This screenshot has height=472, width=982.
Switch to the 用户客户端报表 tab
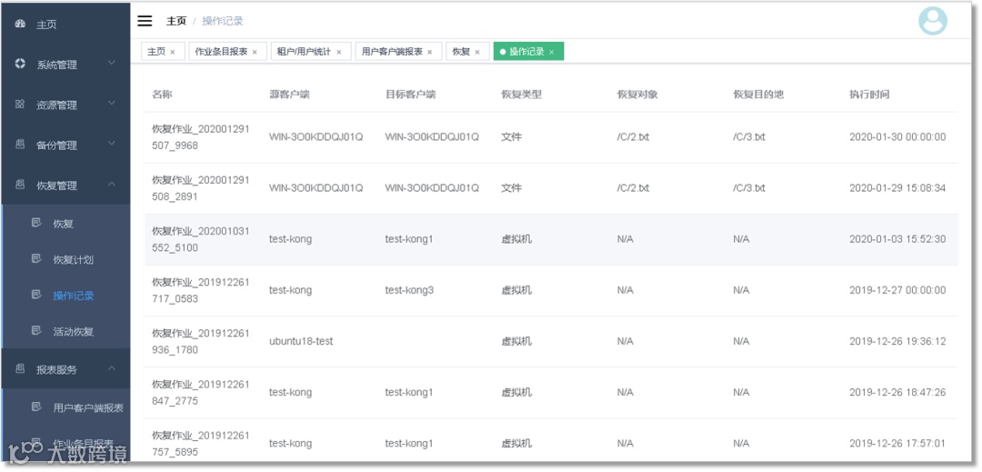(x=398, y=51)
